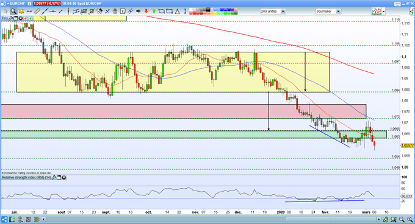Click the current price label 1,05977

click(408, 145)
